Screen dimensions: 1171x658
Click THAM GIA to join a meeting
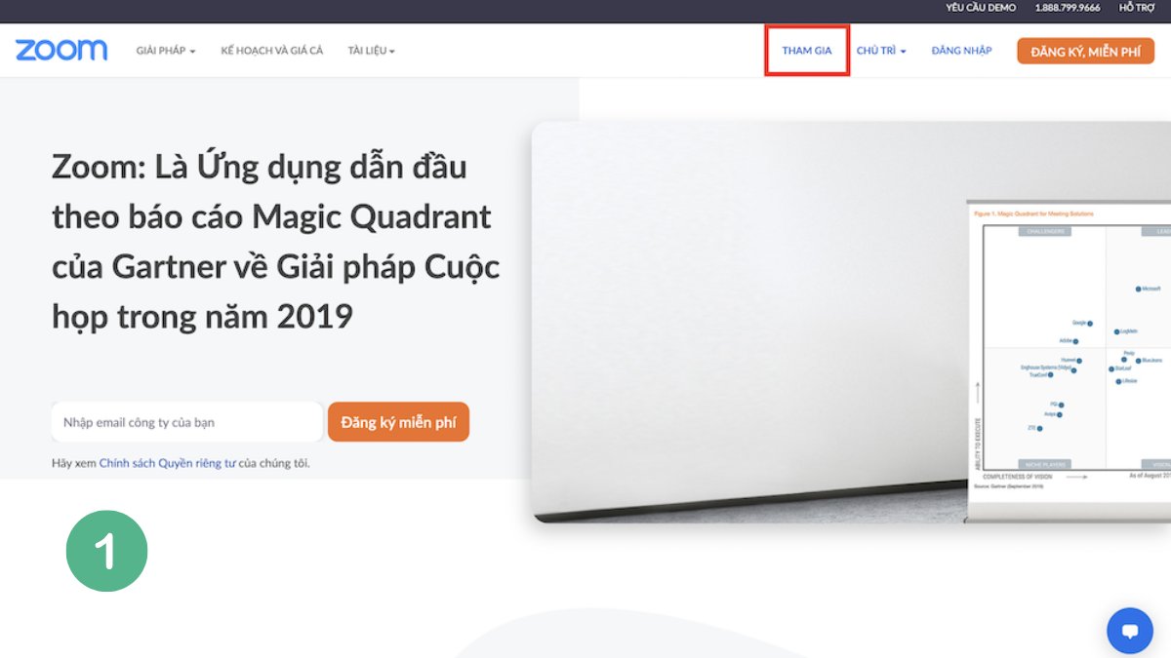(x=807, y=51)
